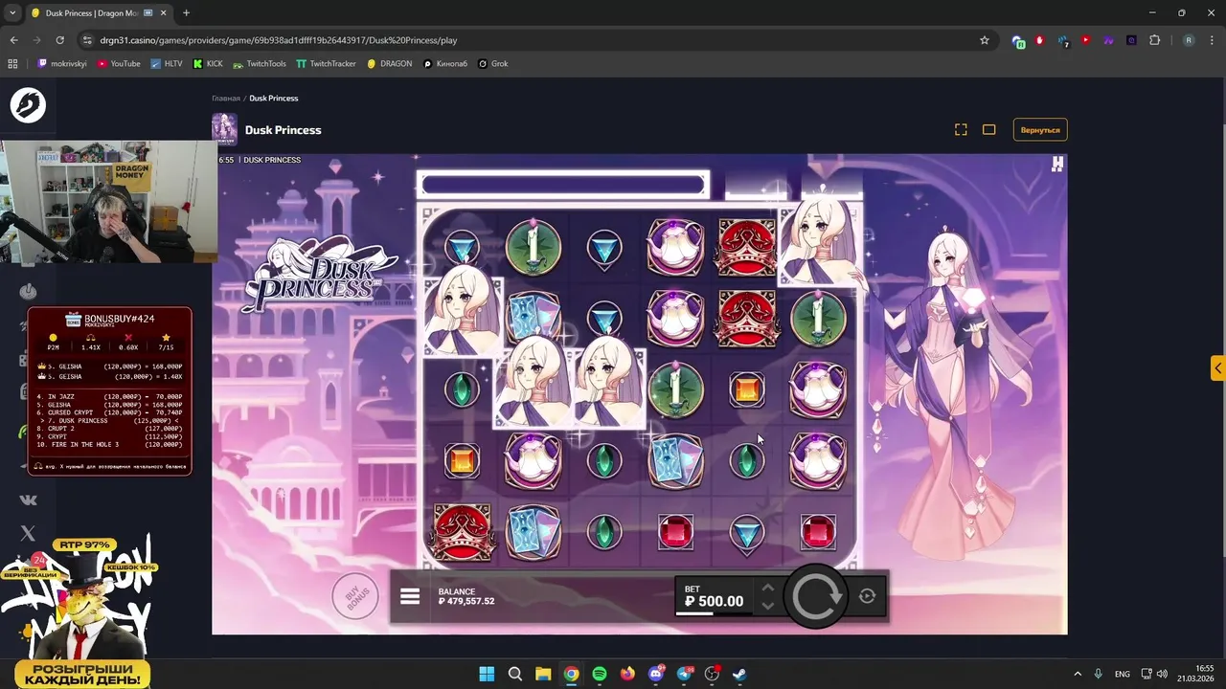Open Spotify from taskbar
Screen dimensions: 1226x689
[600, 674]
